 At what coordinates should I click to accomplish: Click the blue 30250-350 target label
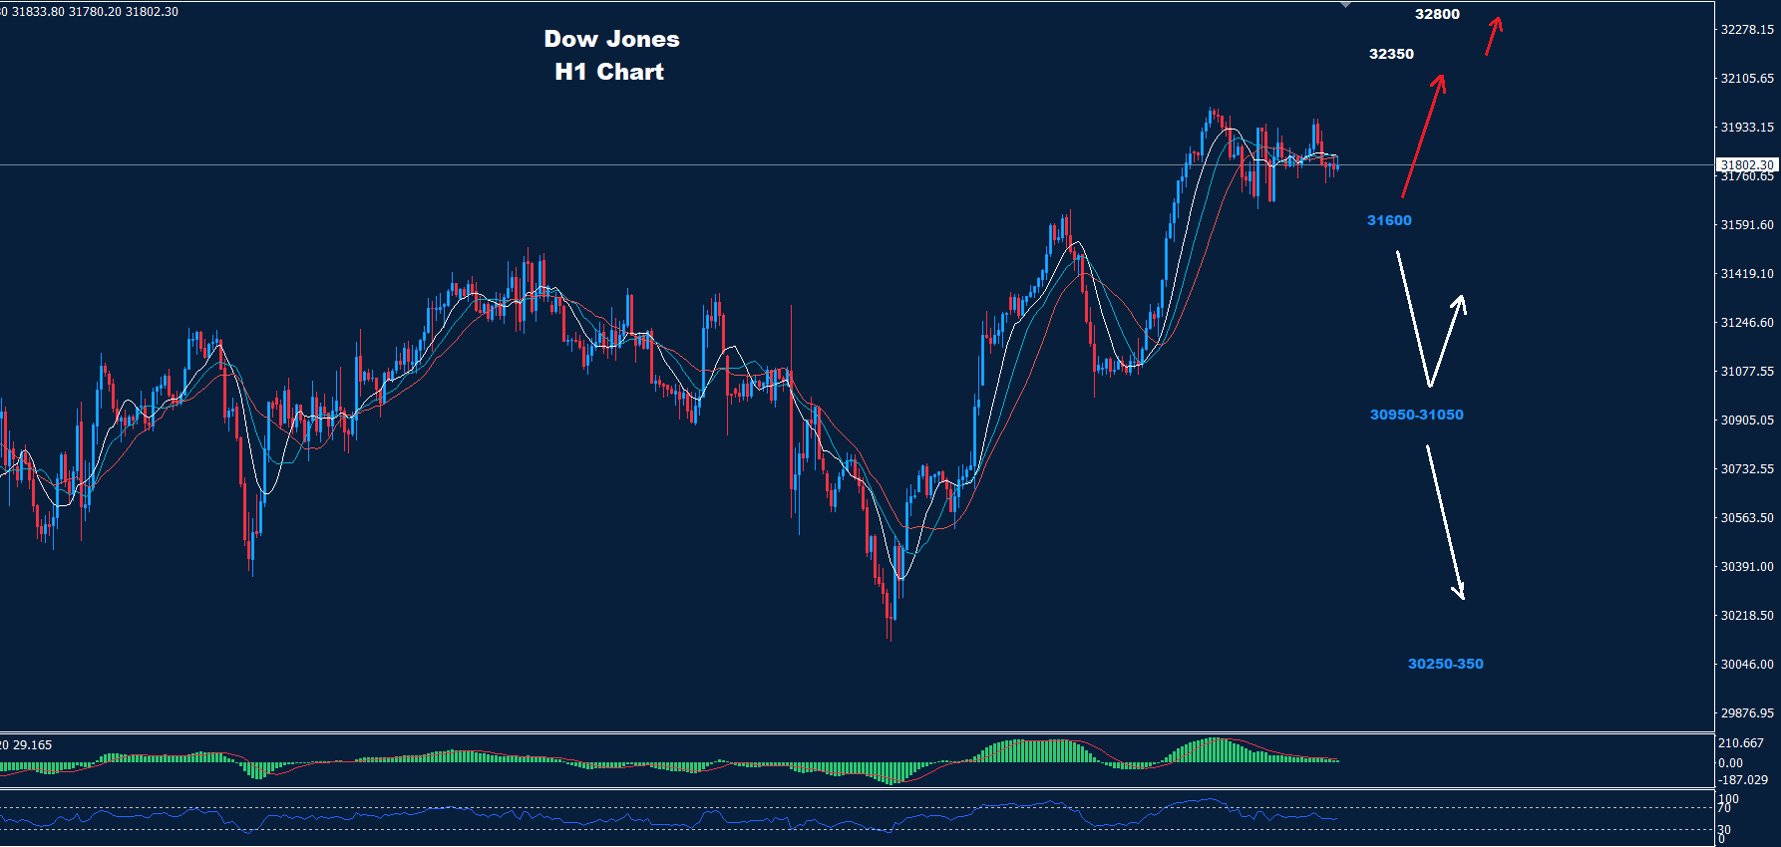[x=1445, y=664]
